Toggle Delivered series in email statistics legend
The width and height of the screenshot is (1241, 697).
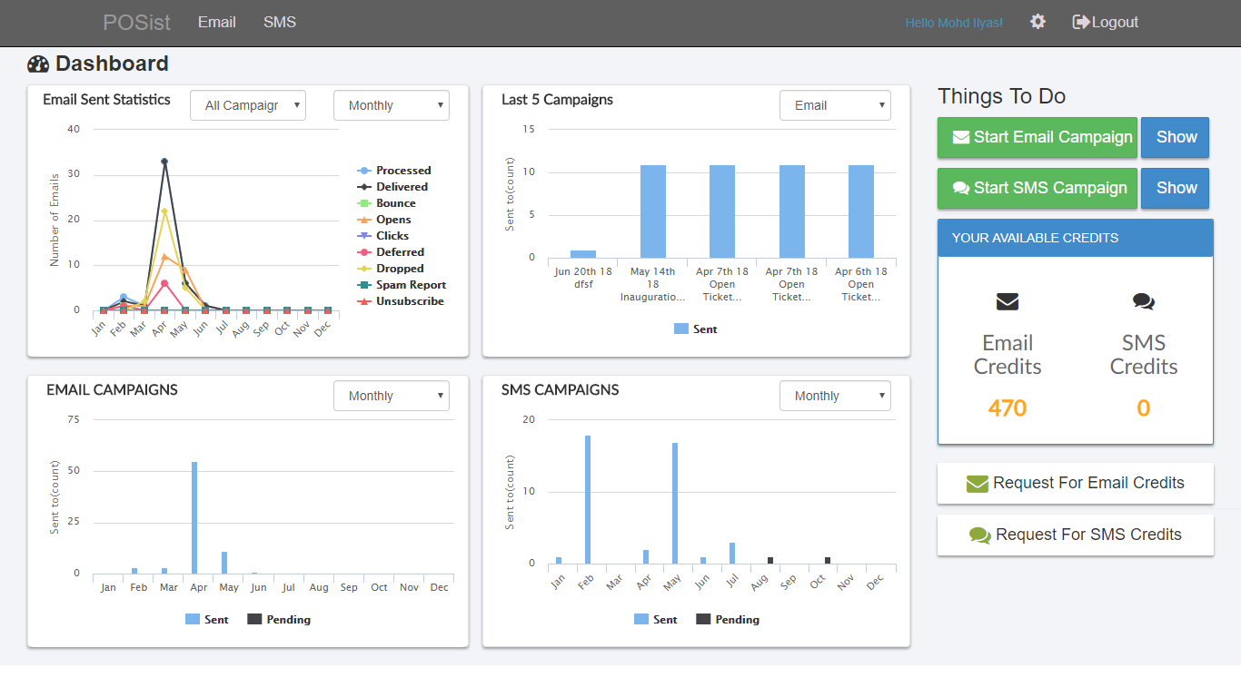(402, 187)
